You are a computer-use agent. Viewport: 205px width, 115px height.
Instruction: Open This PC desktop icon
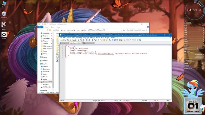[4, 4]
